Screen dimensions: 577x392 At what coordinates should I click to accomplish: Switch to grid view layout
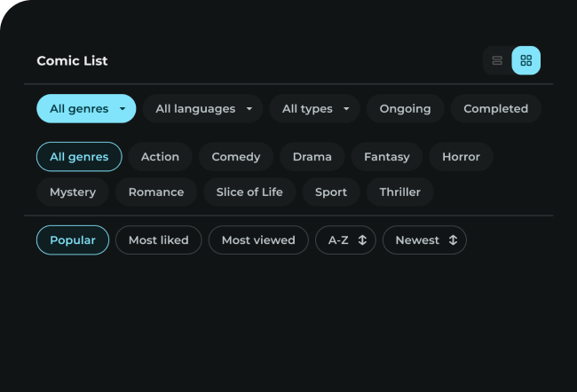point(526,60)
